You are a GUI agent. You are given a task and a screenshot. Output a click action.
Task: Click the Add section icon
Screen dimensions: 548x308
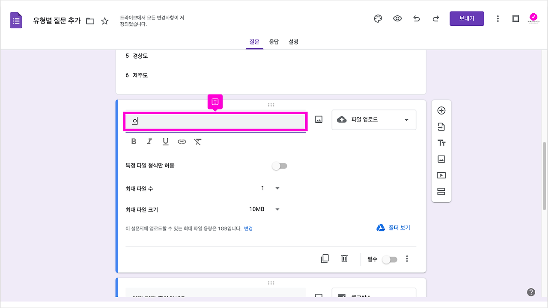(441, 191)
